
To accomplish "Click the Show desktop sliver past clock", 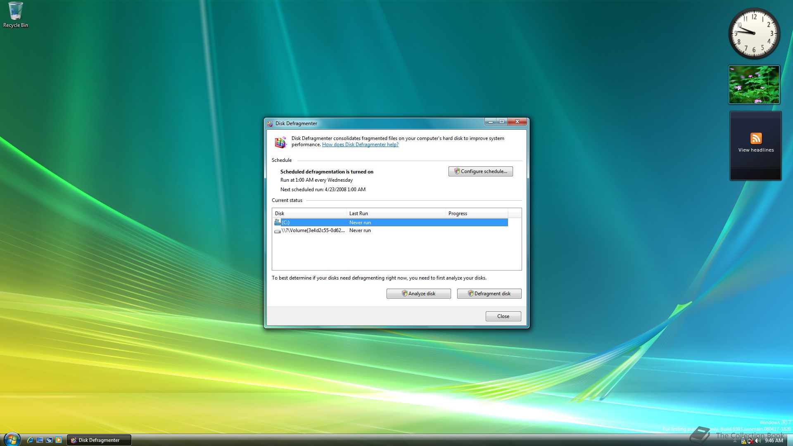I will coord(790,440).
